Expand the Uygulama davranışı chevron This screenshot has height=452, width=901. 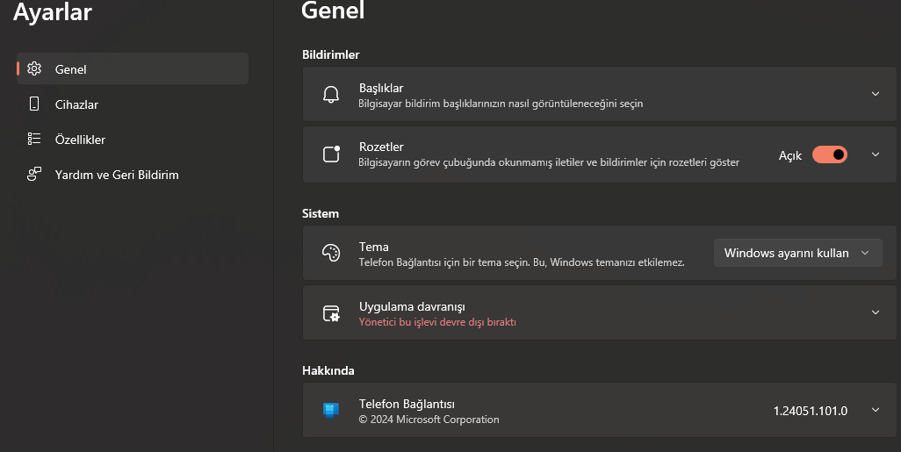point(876,312)
